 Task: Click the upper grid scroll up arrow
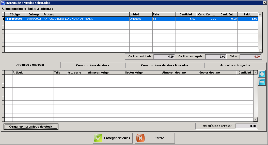pyautogui.click(x=260, y=14)
